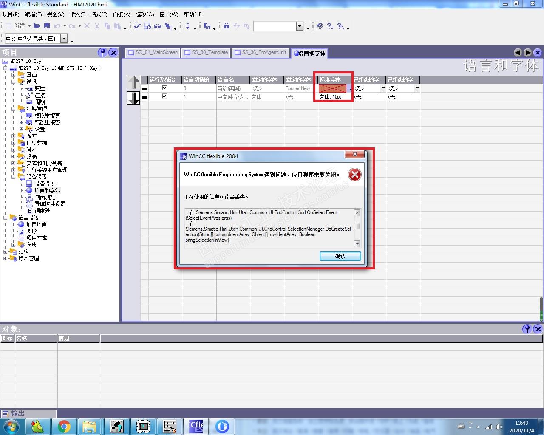Collapse the 报警管理 tree node
The width and height of the screenshot is (544, 435).
(x=14, y=109)
